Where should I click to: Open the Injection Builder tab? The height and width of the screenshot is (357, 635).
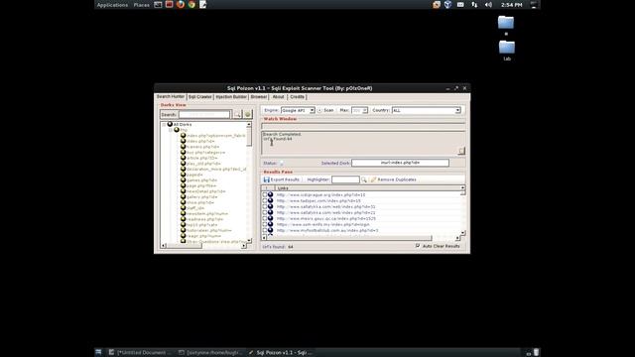231,97
